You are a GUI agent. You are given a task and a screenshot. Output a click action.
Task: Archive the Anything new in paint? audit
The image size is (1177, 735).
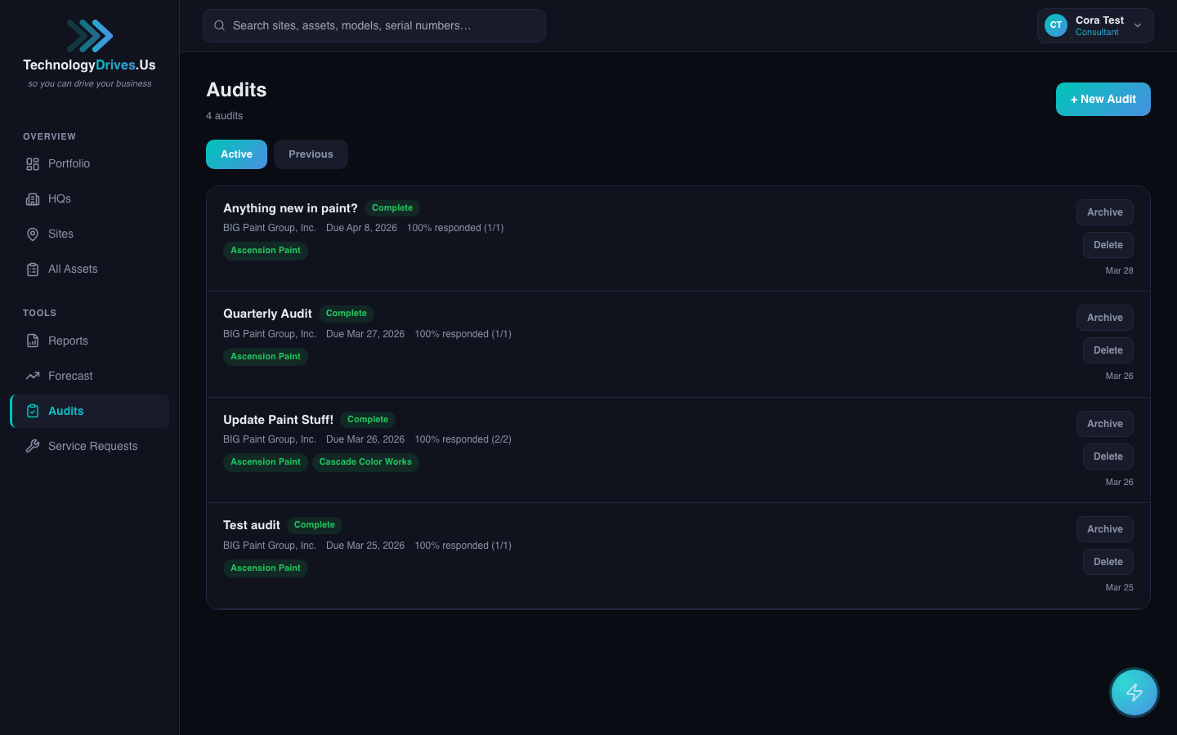pos(1104,212)
